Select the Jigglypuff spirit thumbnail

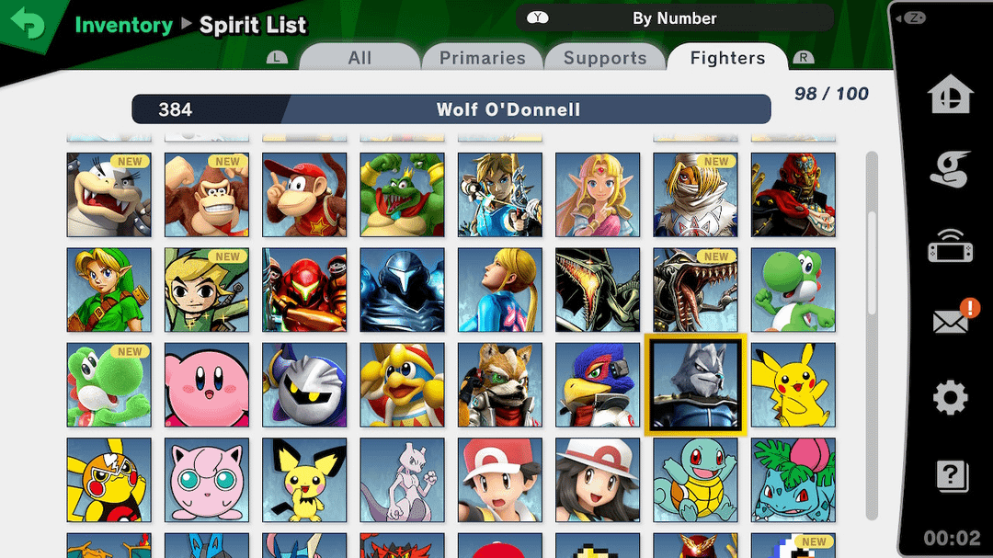click(207, 480)
